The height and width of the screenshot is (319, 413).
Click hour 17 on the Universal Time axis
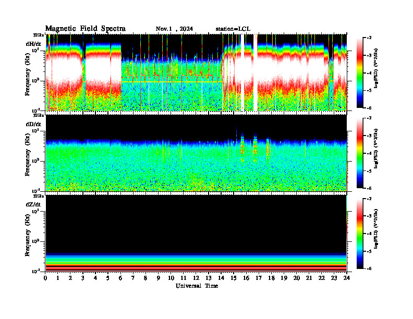pos(259,278)
